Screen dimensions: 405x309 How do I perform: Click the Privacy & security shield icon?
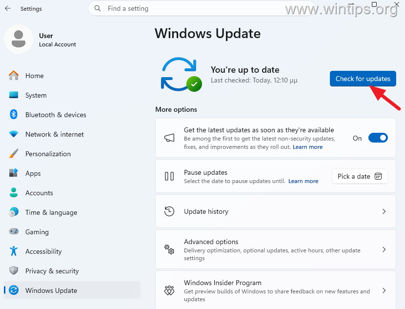(x=14, y=270)
